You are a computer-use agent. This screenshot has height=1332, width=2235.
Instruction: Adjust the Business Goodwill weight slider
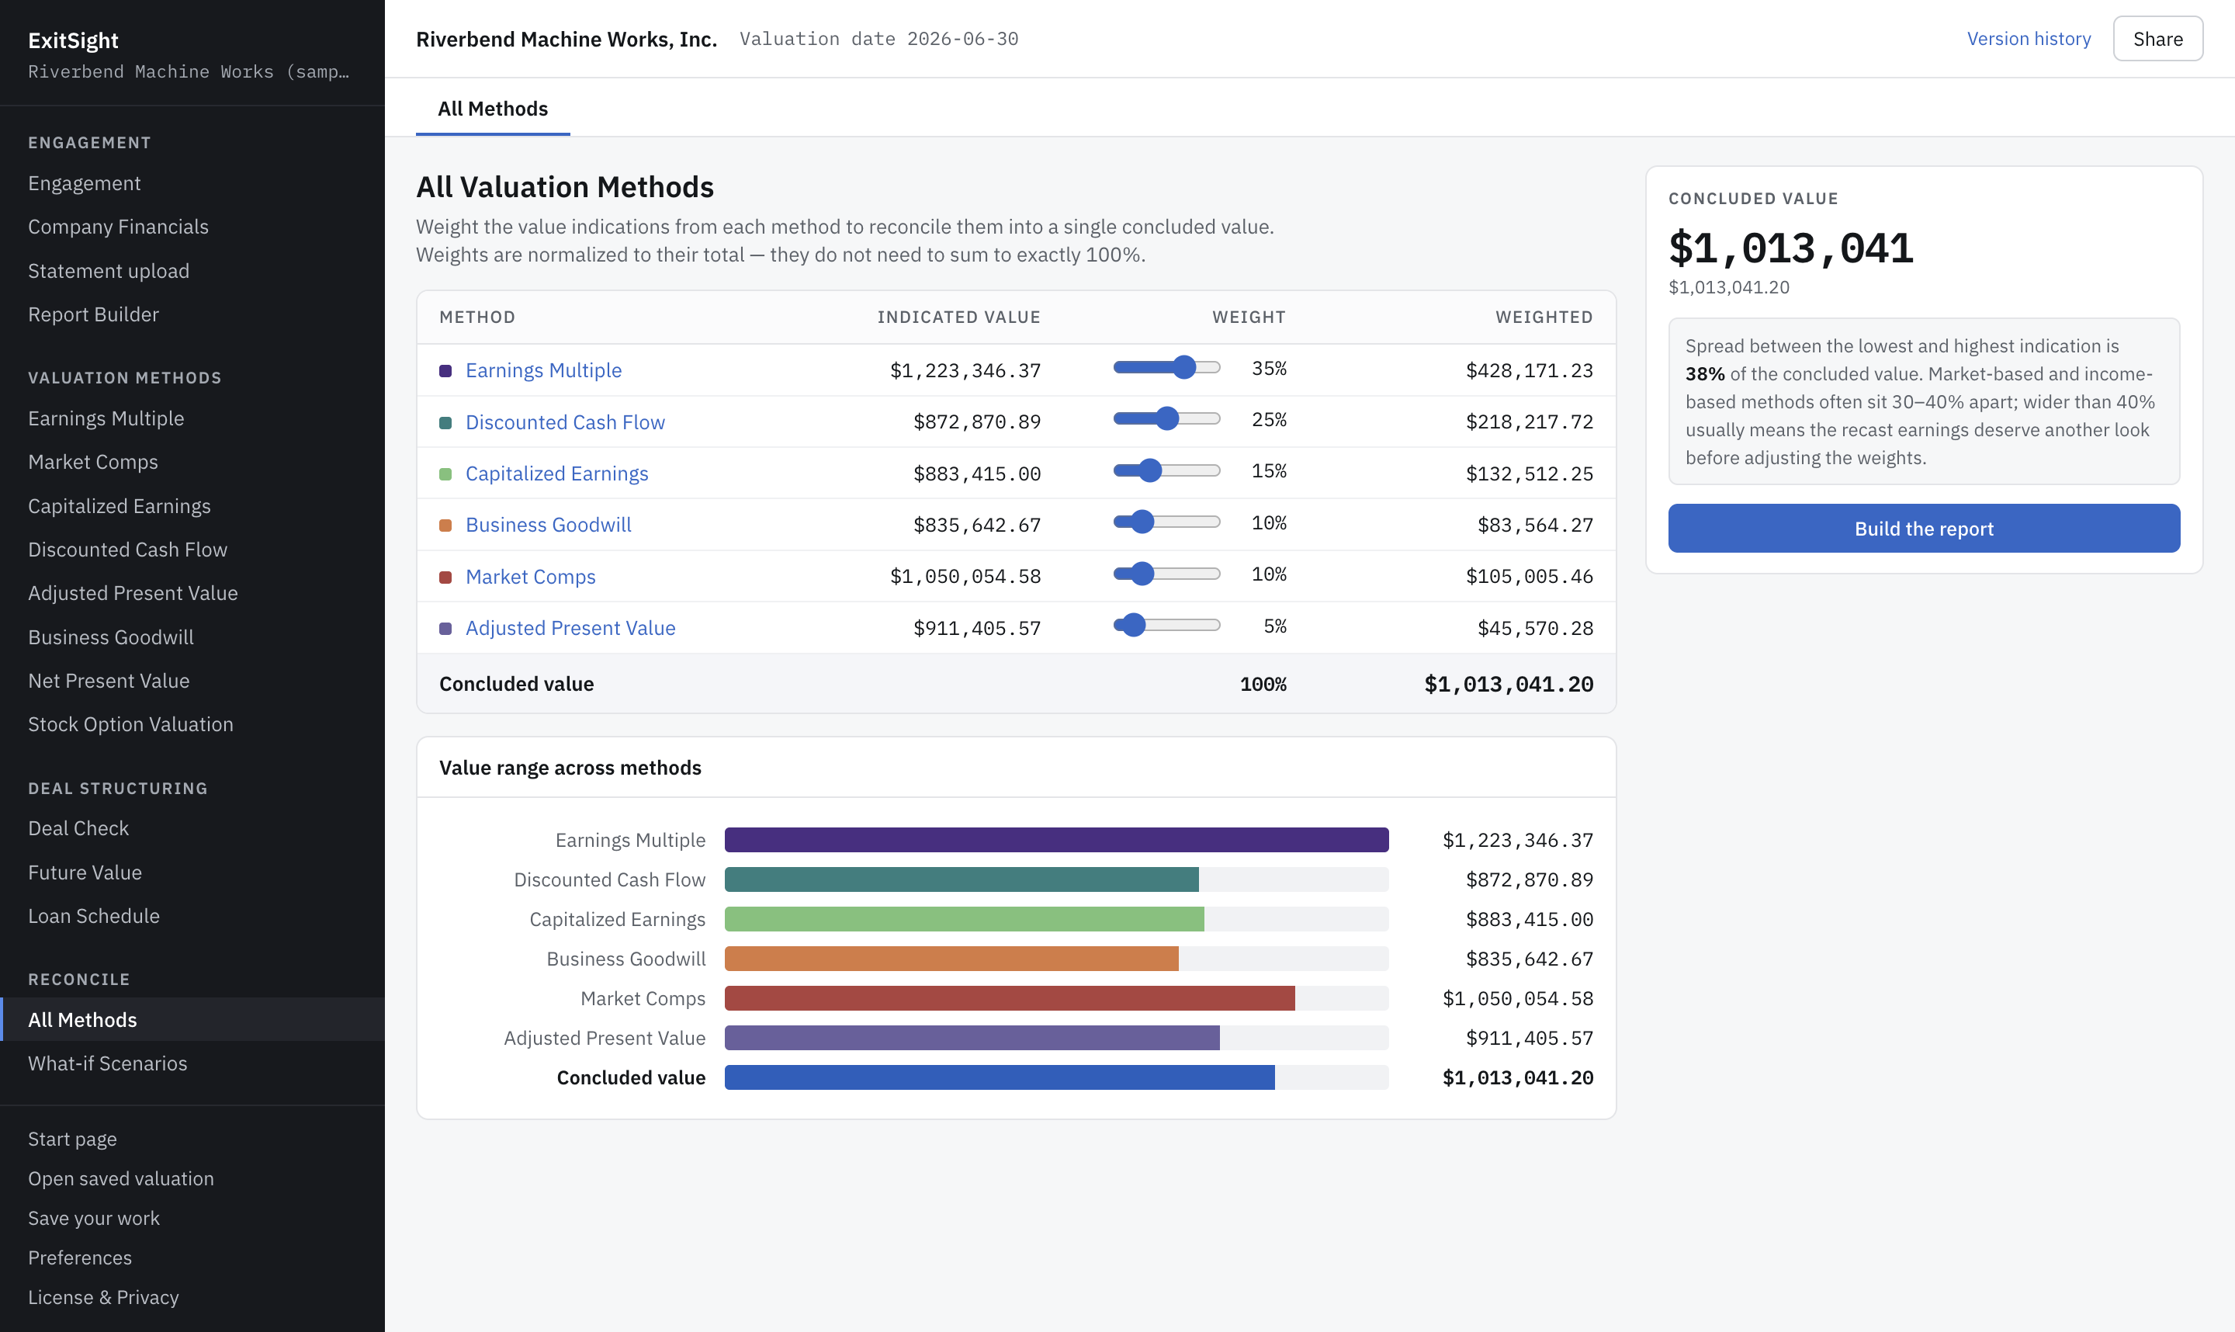pos(1166,522)
